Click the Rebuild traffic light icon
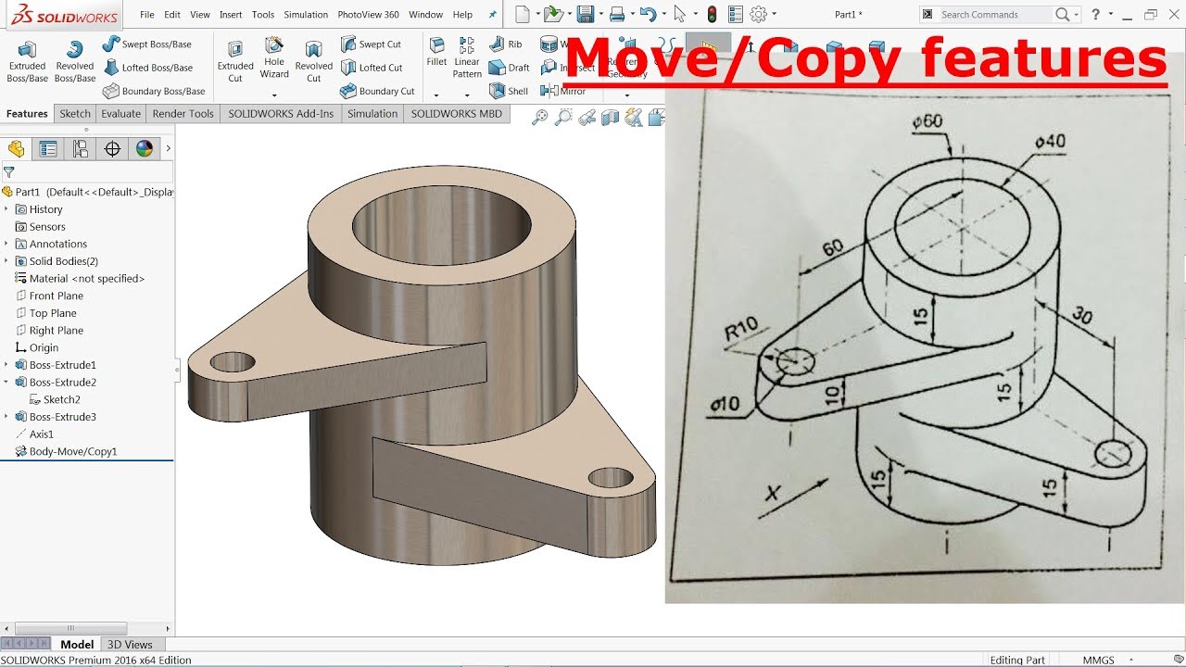 (712, 14)
